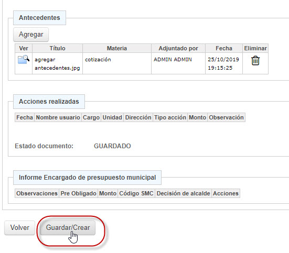Click the Nombre usuario column header
This screenshot has height=253, width=289.
pos(58,117)
